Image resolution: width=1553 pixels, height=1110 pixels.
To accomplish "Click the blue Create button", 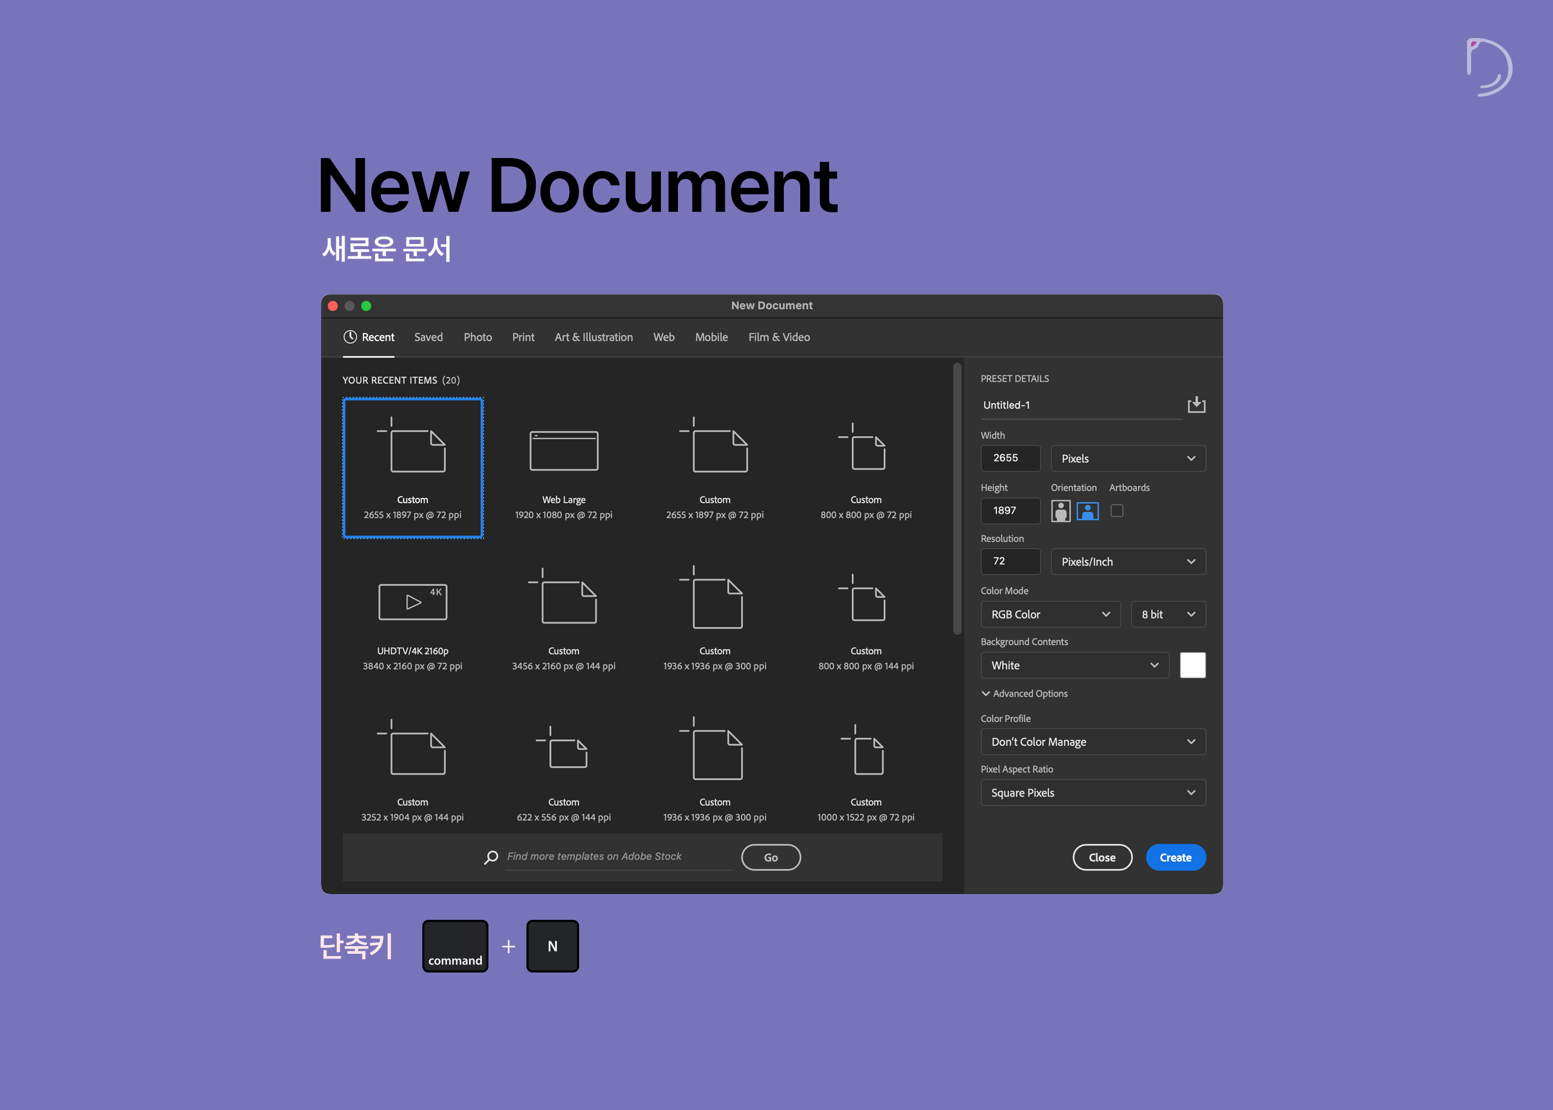I will [1175, 857].
